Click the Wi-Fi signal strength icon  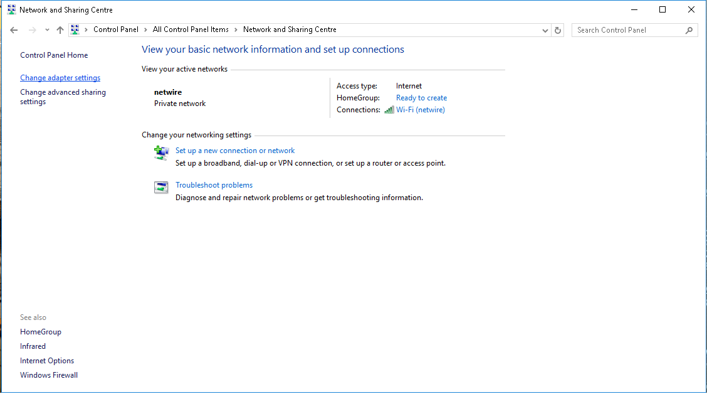(389, 110)
